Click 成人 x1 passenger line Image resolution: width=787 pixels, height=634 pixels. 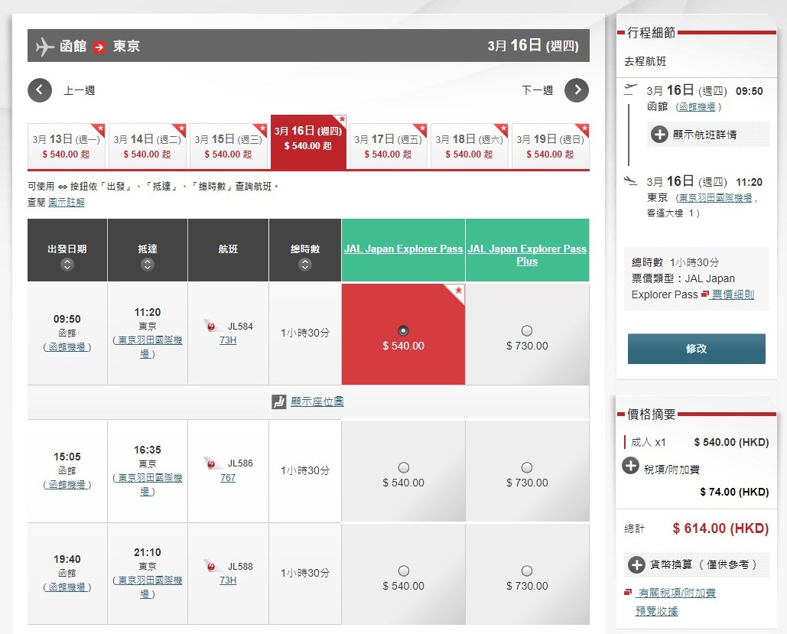tap(648, 442)
